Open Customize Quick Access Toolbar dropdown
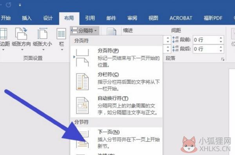The height and width of the screenshot is (155, 235). 20,5
